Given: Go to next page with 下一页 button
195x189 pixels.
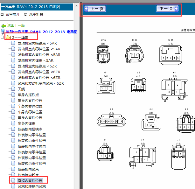Looking at the screenshot, I should [167, 9].
